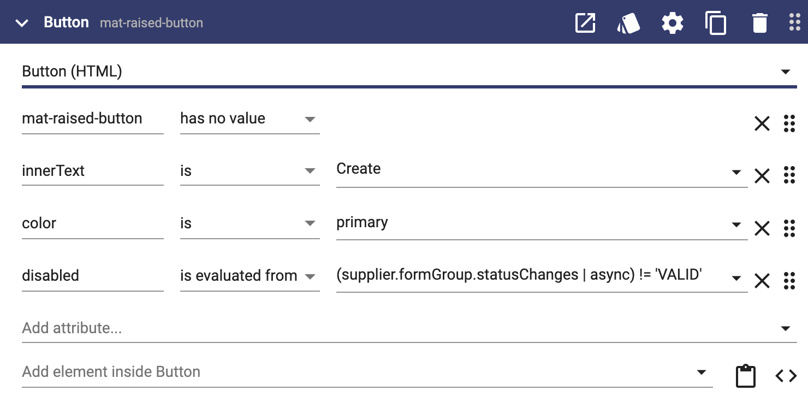Open the code view angle brackets icon

[x=786, y=376]
